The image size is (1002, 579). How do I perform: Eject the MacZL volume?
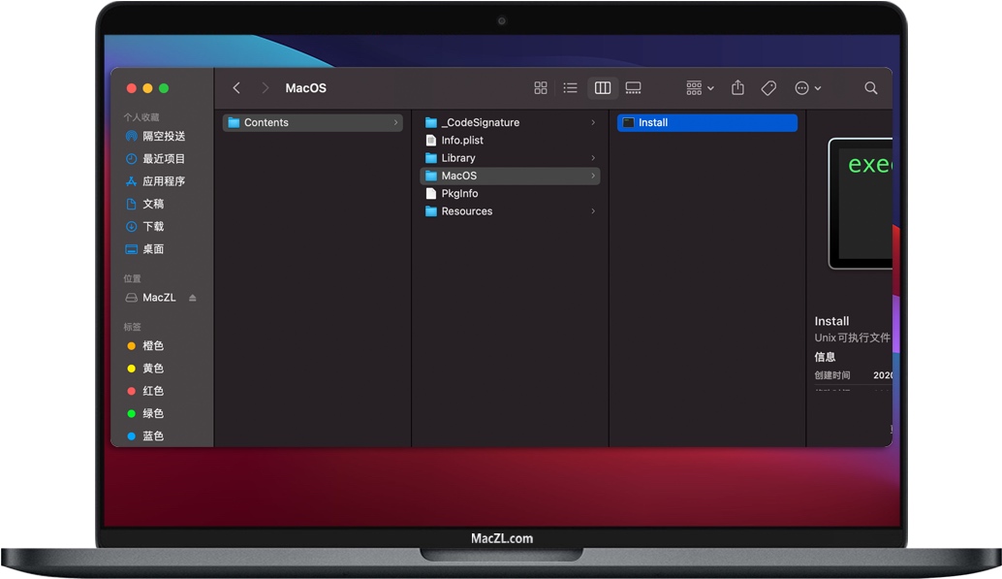pyautogui.click(x=192, y=298)
